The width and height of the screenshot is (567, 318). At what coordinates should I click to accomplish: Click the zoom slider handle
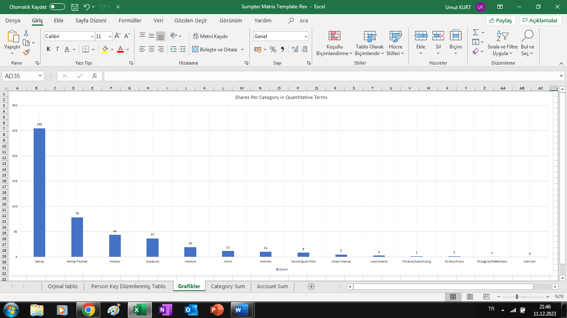[x=517, y=296]
